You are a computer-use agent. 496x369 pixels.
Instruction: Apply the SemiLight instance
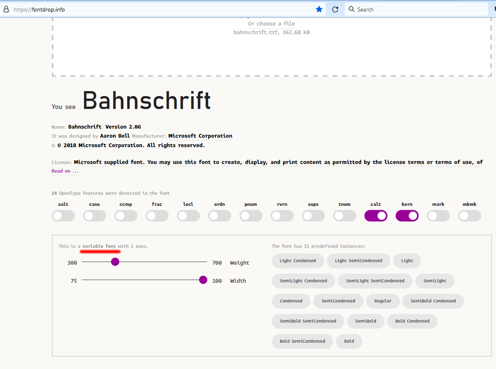tap(435, 281)
